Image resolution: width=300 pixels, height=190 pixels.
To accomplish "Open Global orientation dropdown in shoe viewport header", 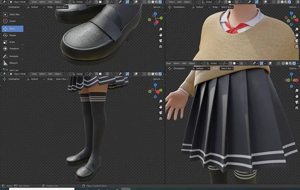I will click(x=79, y=2).
